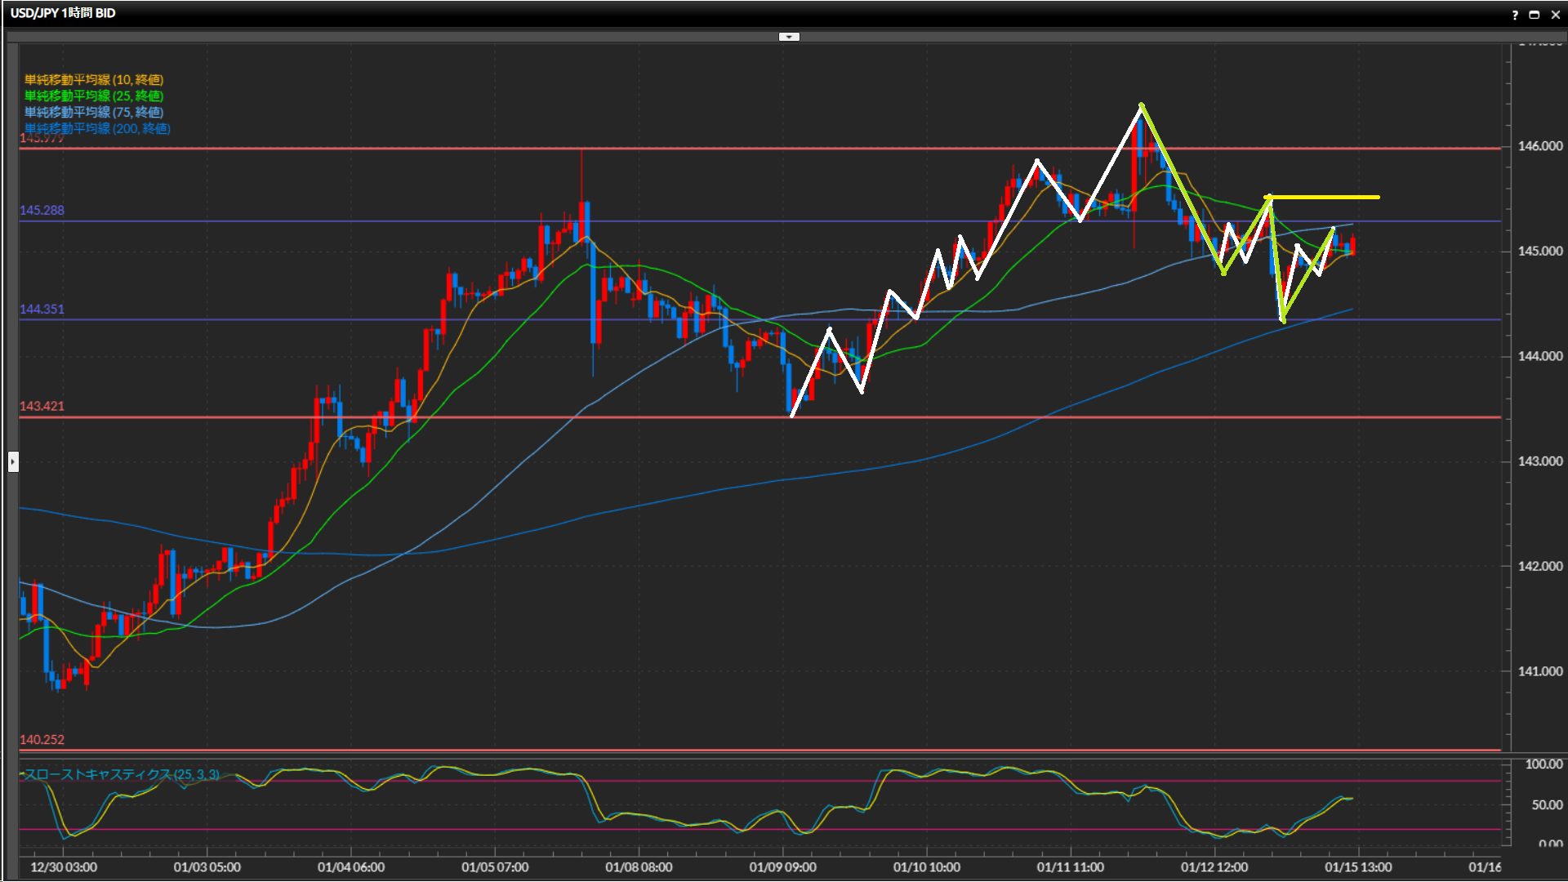Select the SMA (200, 終値) indicator label
Viewport: 1568px width, 882px height.
coord(97,128)
